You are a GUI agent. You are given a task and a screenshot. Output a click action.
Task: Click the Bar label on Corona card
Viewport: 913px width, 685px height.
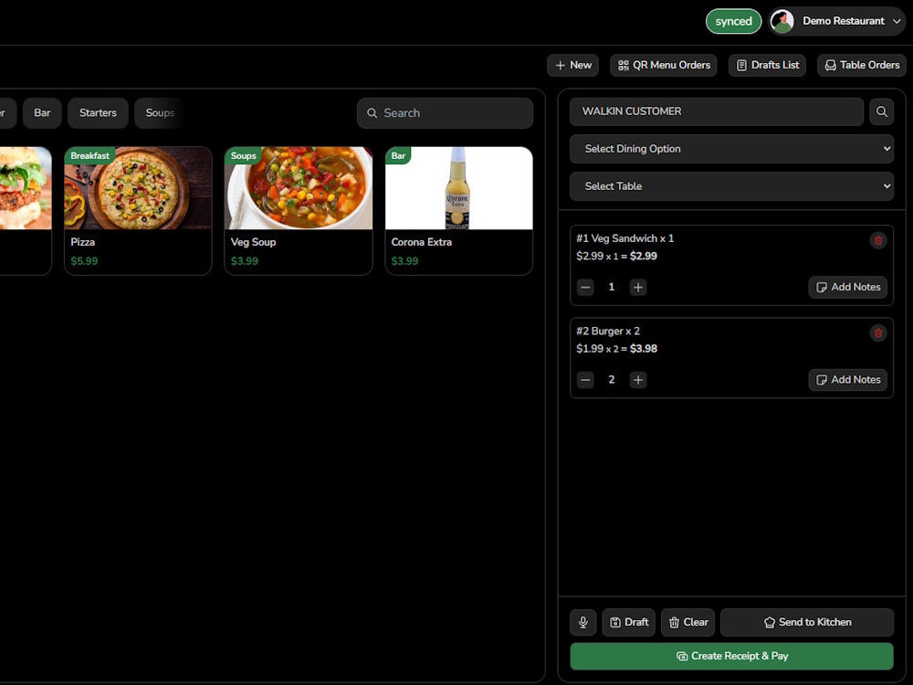(x=398, y=155)
